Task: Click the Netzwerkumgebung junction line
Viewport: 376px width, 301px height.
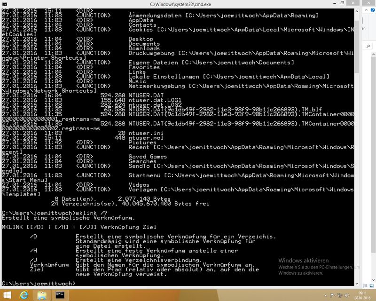Action: 178,88
